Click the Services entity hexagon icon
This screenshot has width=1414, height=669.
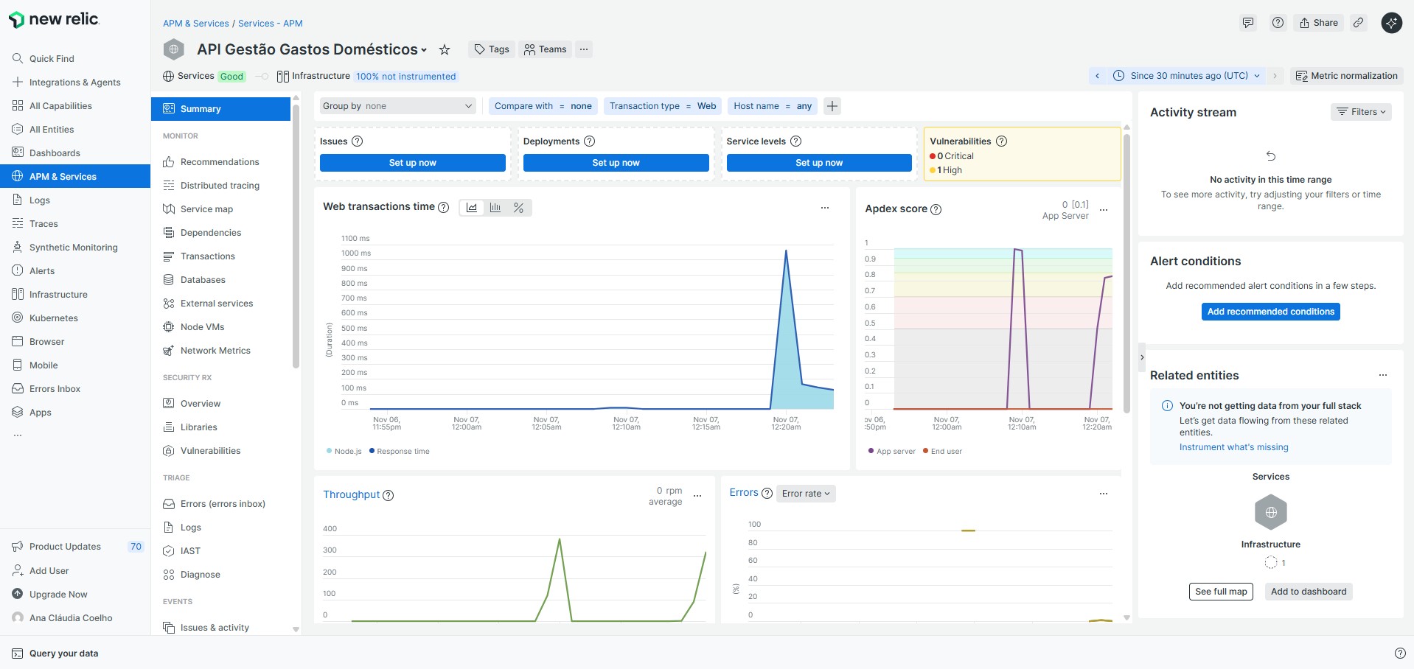pos(1271,512)
